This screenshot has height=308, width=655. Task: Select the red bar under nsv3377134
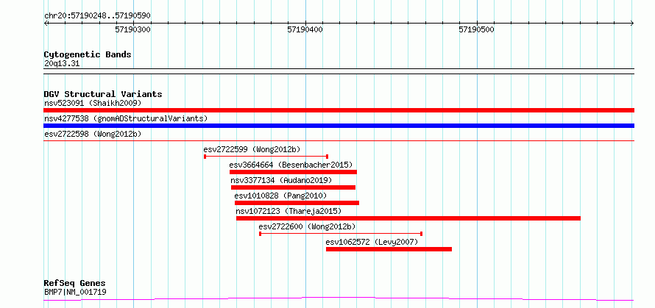coord(293,187)
